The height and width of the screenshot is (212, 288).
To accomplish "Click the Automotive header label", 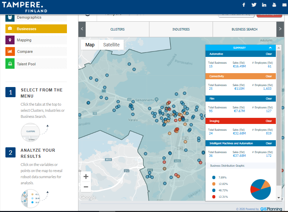I will pos(216,54).
